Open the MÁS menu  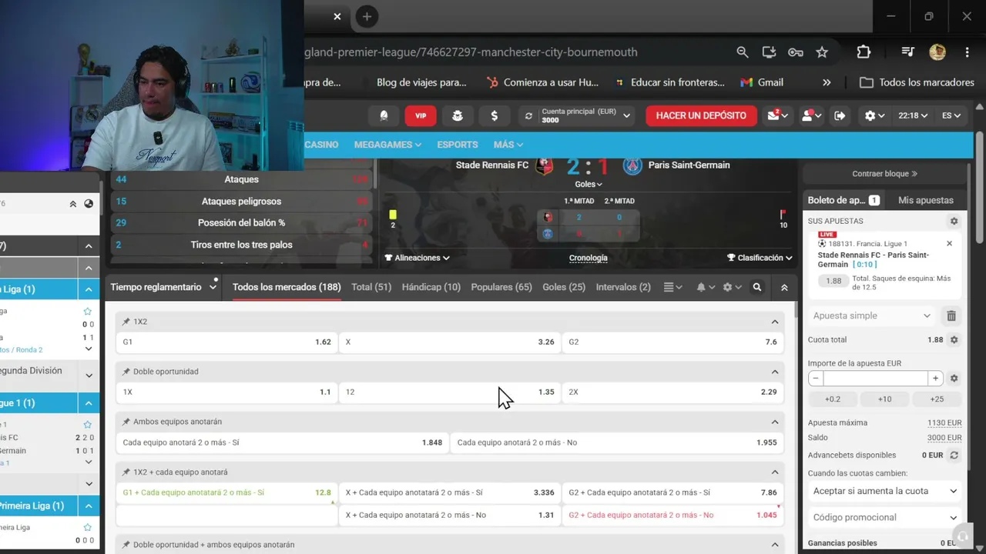508,145
